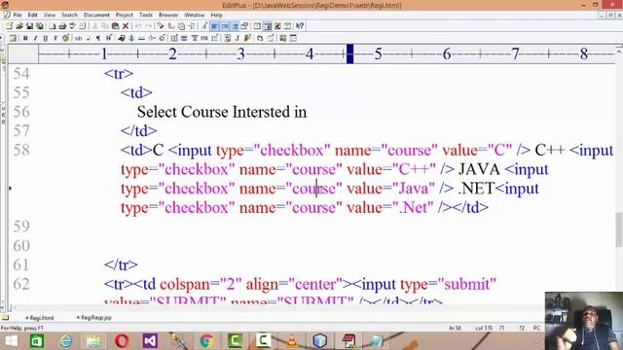Click 'col 170' in the status bar

pyautogui.click(x=484, y=329)
